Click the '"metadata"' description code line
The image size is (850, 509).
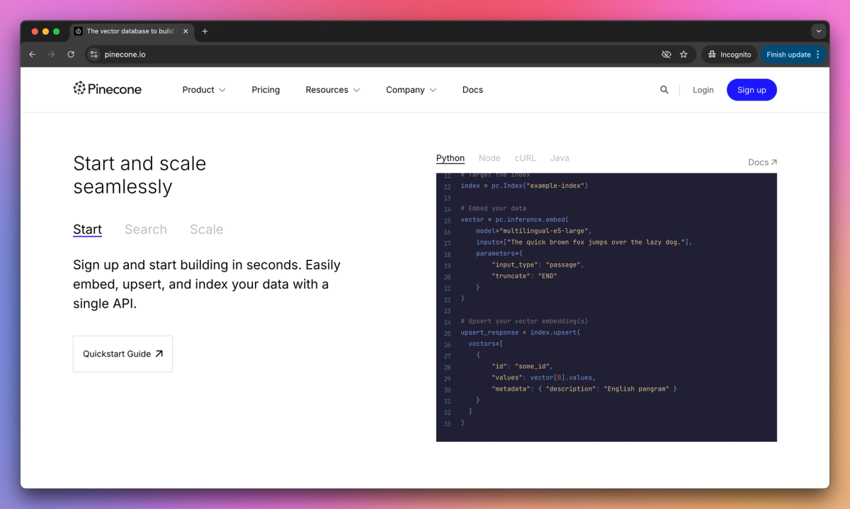pyautogui.click(x=584, y=388)
